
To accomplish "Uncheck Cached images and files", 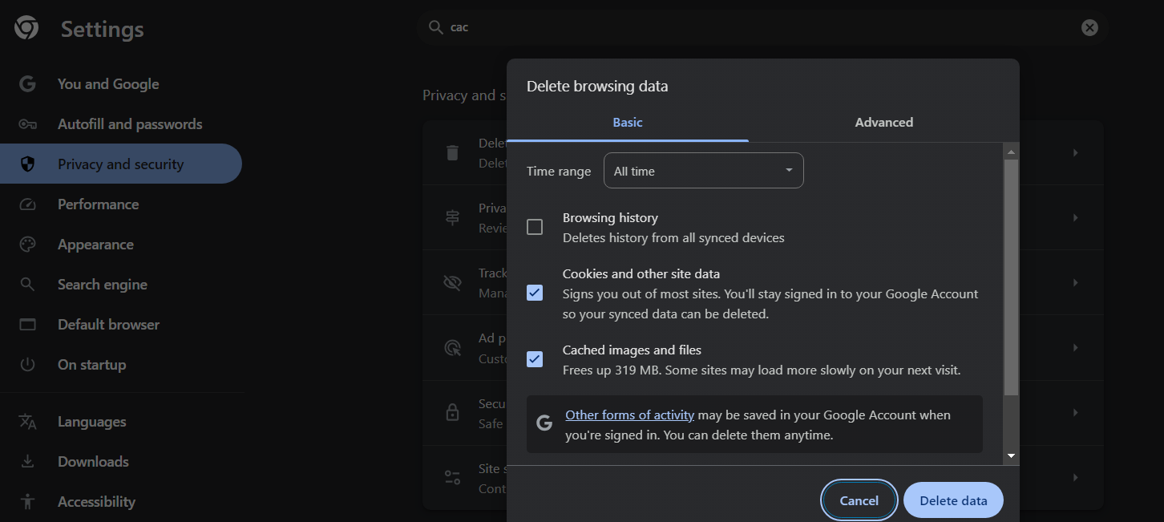I will [x=535, y=359].
